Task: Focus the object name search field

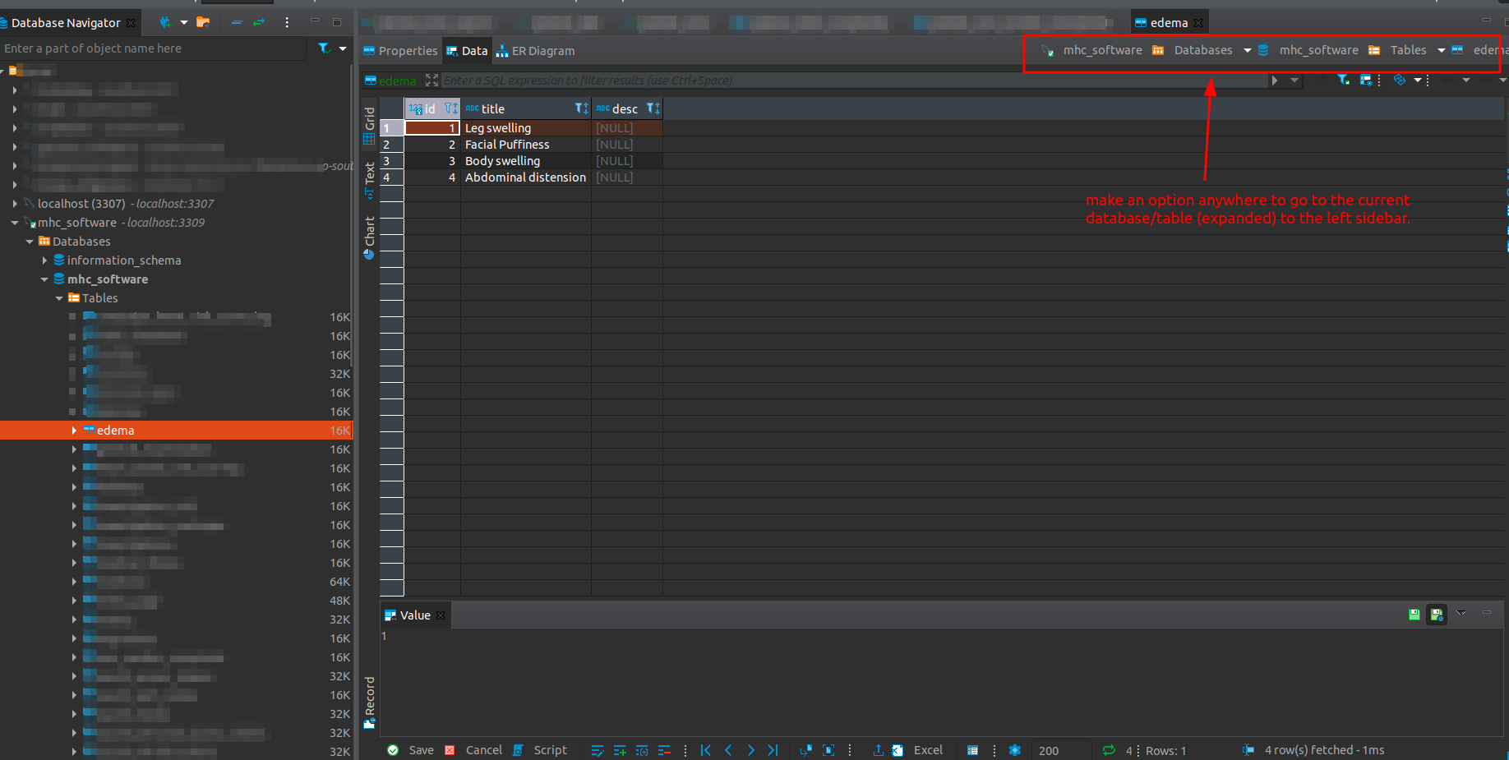Action: (x=153, y=48)
